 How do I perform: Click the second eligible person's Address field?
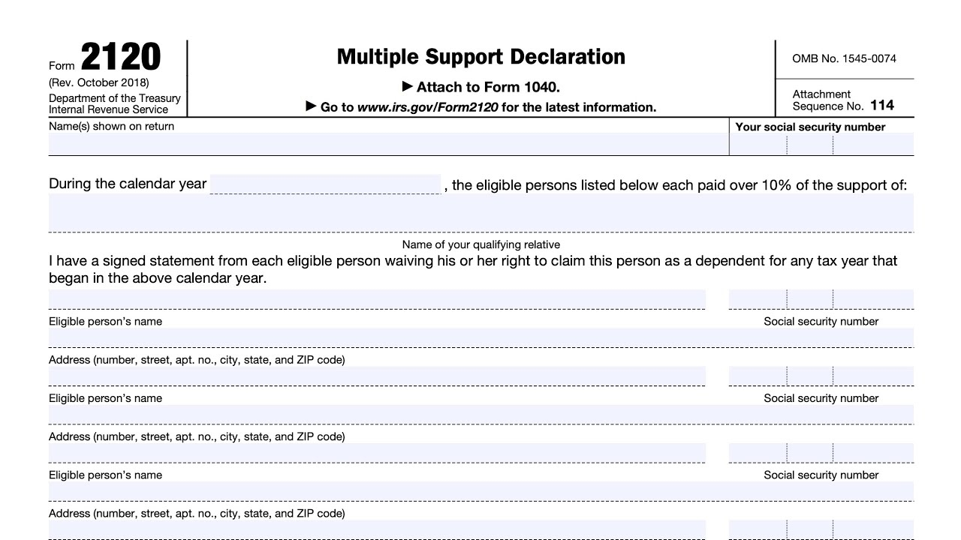click(480, 415)
